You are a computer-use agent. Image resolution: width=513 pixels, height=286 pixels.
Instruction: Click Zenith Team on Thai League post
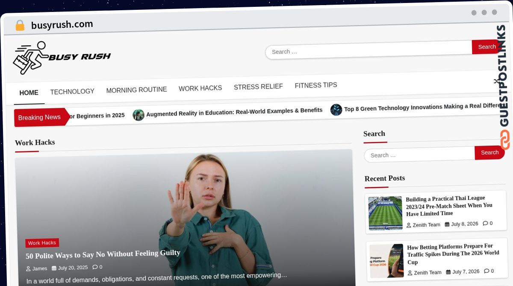point(426,225)
